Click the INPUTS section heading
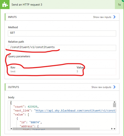The image size is (124, 136). pyautogui.click(x=12, y=17)
